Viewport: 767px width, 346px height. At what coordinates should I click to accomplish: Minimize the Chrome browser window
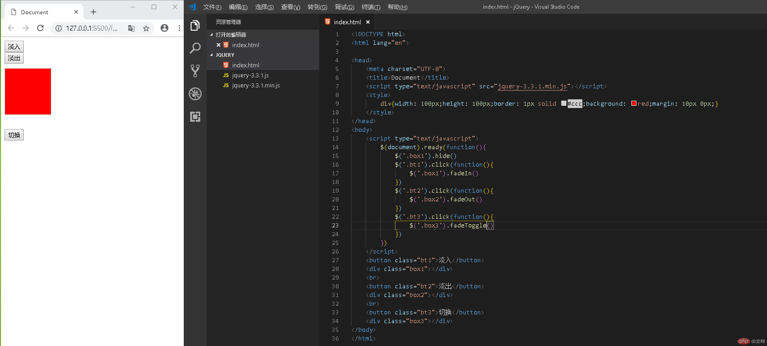click(133, 7)
